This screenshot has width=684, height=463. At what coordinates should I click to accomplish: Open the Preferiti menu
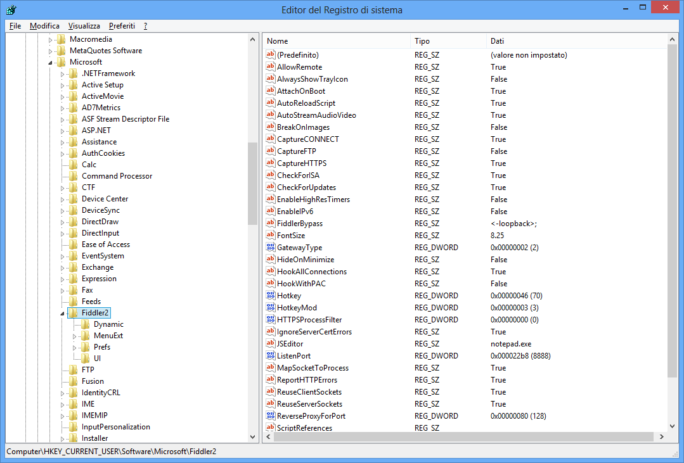pyautogui.click(x=122, y=26)
